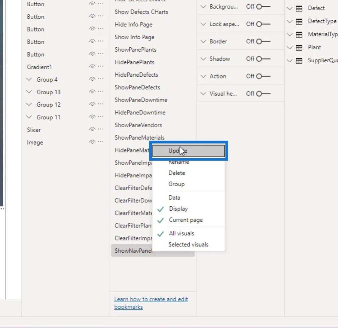Select the Hide Info Page bookmark
The height and width of the screenshot is (328, 338).
coord(133,25)
